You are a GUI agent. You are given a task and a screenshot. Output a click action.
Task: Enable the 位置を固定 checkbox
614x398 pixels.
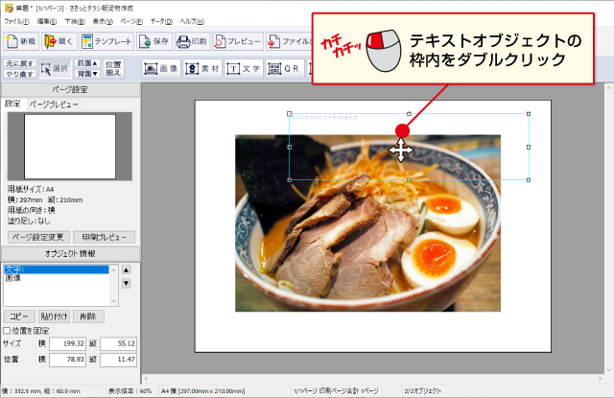(8, 331)
